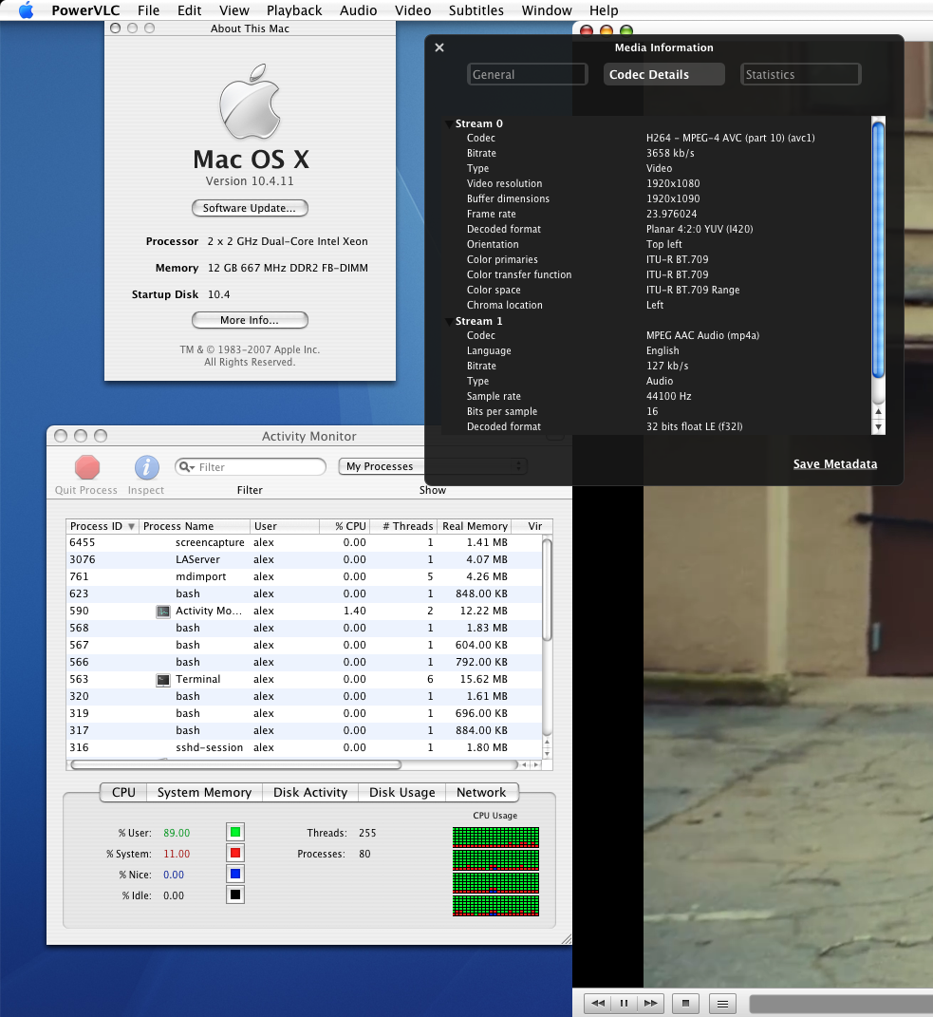Sort by User column header

(x=285, y=526)
